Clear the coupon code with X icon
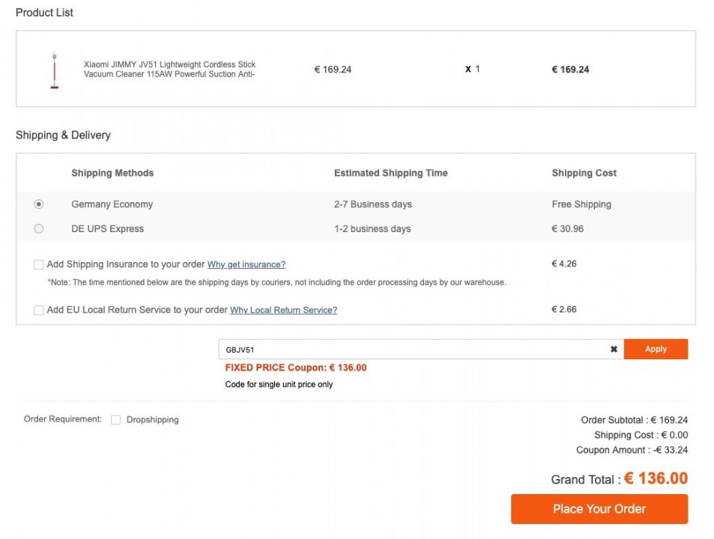Image resolution: width=714 pixels, height=539 pixels. tap(614, 350)
